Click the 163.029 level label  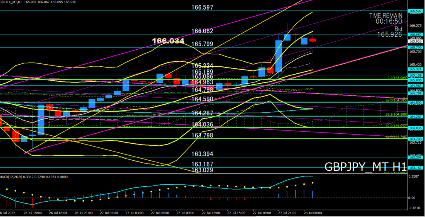(x=202, y=170)
